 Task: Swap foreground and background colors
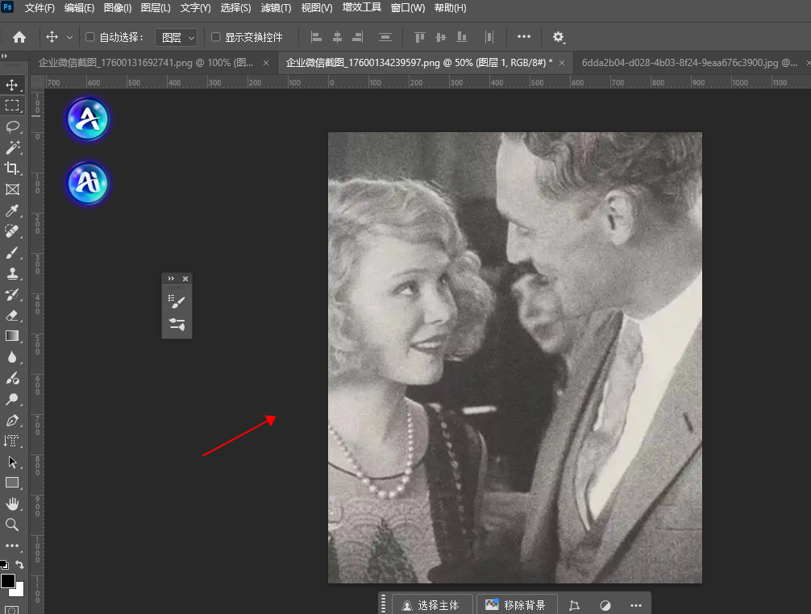(x=20, y=565)
